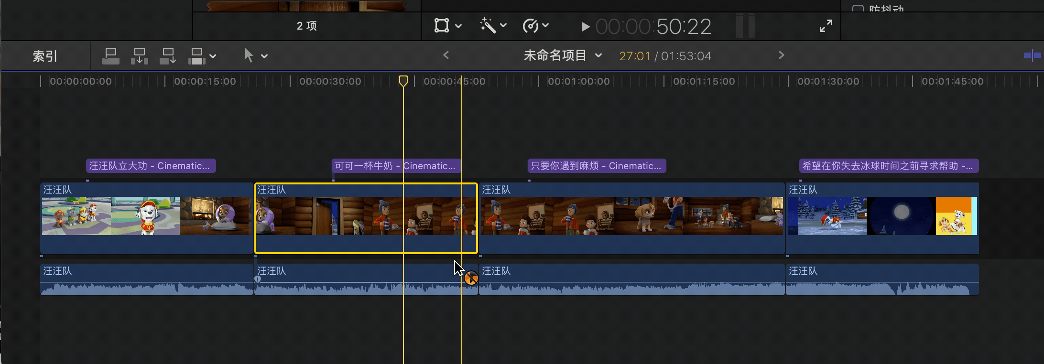Select the 可可一杯牛奶 title clip
This screenshot has width=1044, height=364.
396,166
